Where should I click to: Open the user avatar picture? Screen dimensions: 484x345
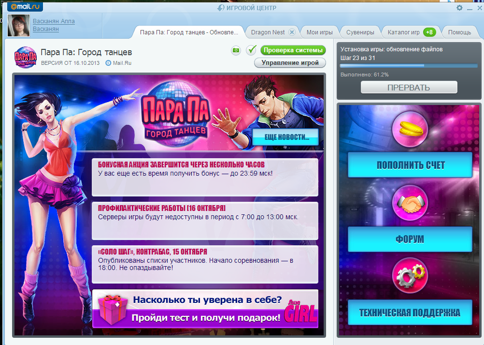coord(18,25)
